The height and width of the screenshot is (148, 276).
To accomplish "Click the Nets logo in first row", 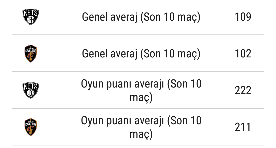I will point(31,17).
